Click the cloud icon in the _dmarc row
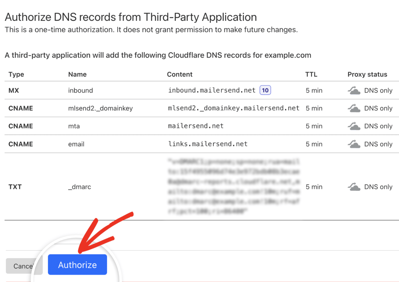Image resolution: width=399 pixels, height=282 pixels. pos(354,187)
